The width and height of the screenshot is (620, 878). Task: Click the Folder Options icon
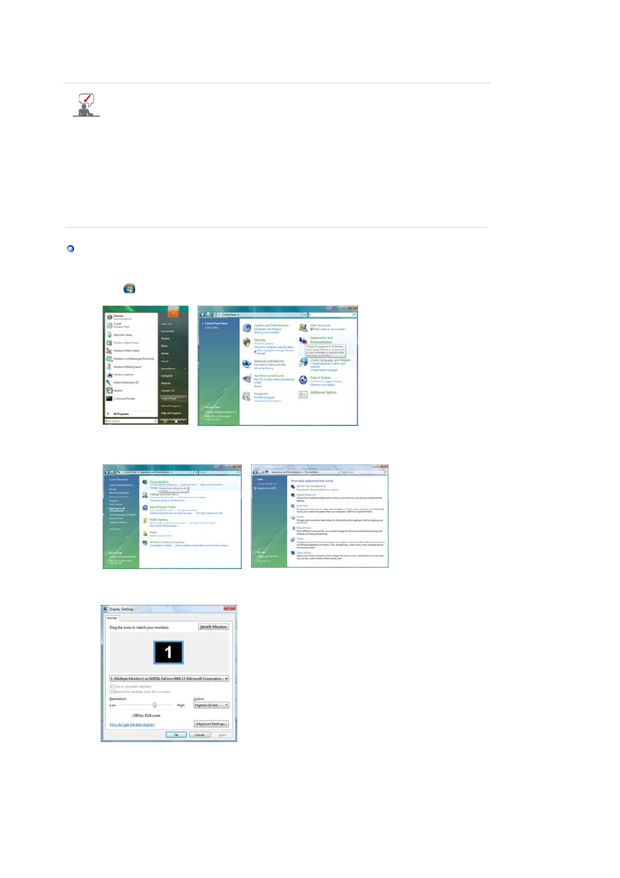click(x=145, y=520)
